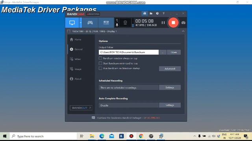252x141 pixels.
Task: Toggle the mouse cursor effect icon above microphone
Action: [117, 20]
